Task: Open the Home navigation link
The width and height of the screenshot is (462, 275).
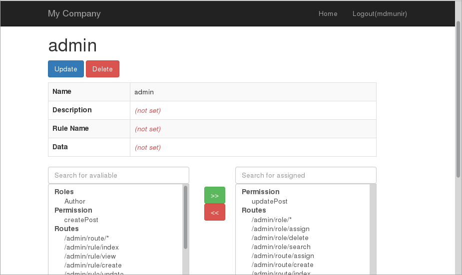Action: pyautogui.click(x=328, y=13)
